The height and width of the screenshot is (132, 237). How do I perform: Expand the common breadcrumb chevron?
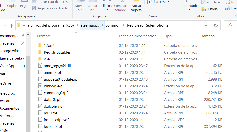point(124,25)
